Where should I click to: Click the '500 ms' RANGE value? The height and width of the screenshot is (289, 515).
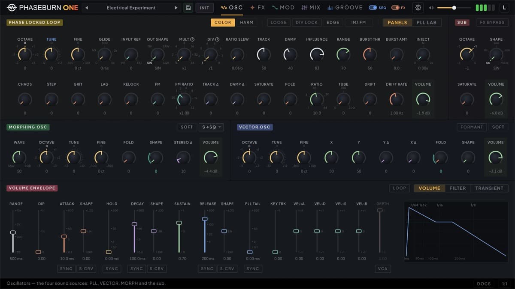pyautogui.click(x=16, y=259)
